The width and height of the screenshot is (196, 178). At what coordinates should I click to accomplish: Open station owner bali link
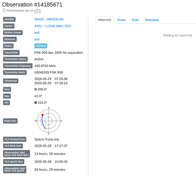37,32
